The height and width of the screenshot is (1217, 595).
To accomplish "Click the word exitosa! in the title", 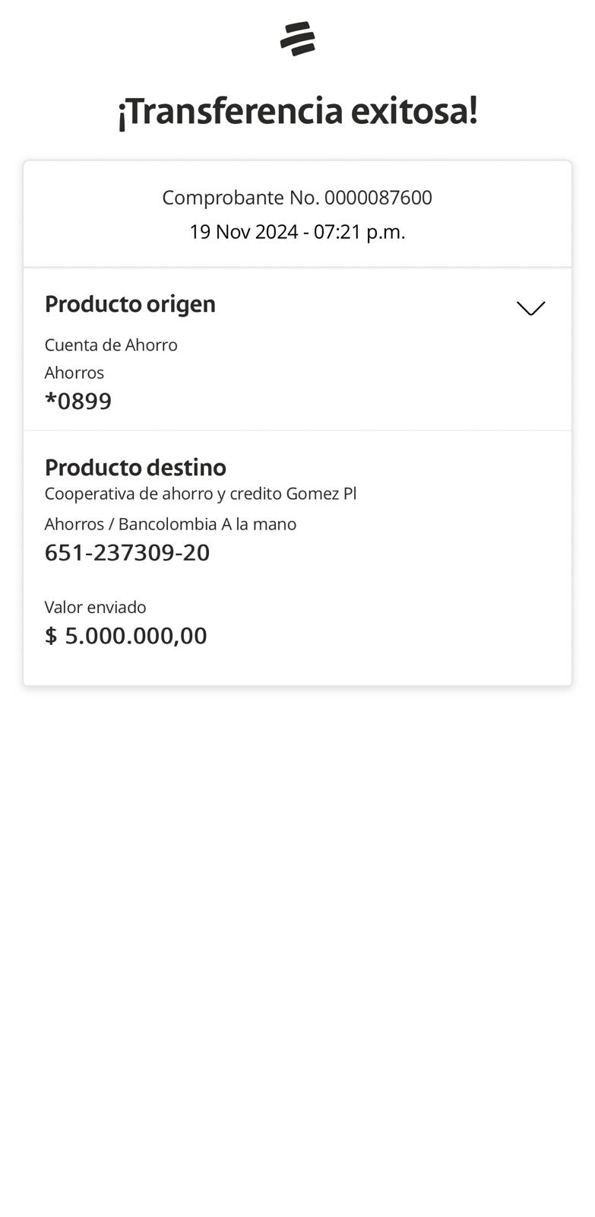I will tap(414, 111).
